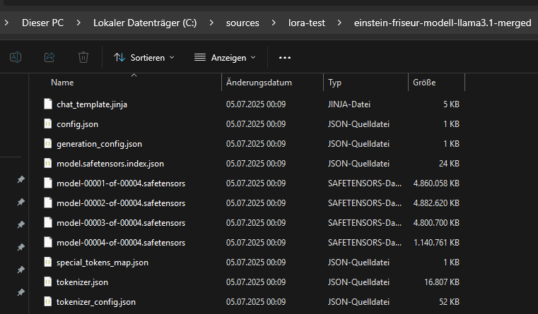This screenshot has width=538, height=314.
Task: Click the first pin icon in sidebar
Action: pos(21,180)
